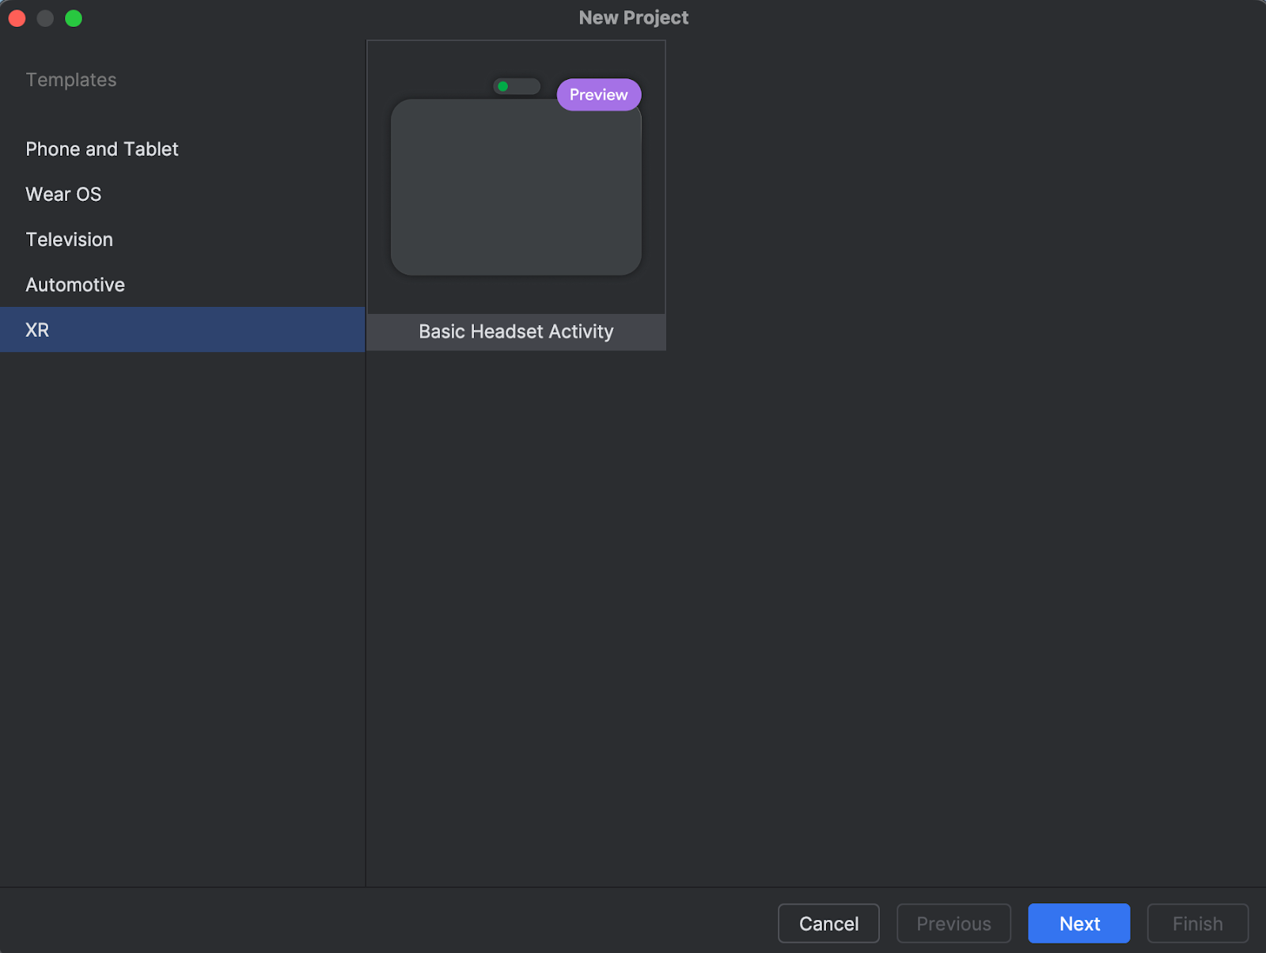The image size is (1266, 953).
Task: Click the red macOS close button
Action: [x=17, y=17]
